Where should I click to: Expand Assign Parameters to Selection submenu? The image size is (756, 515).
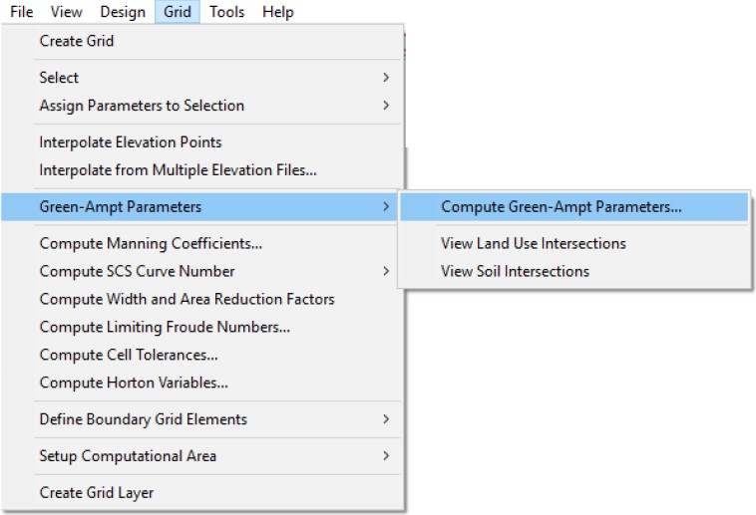142,106
